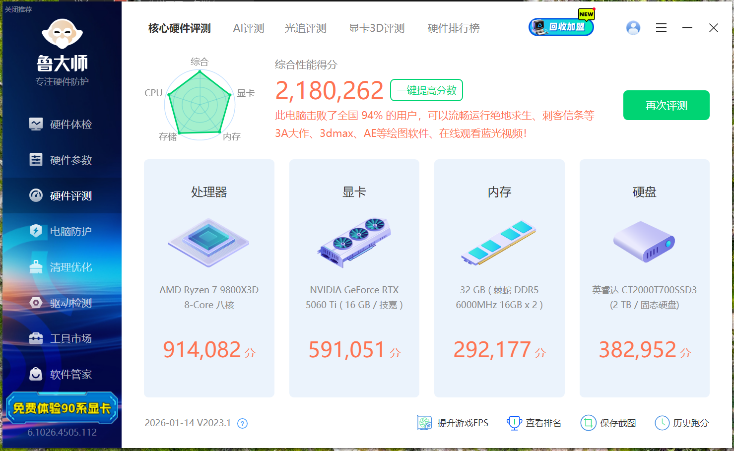Viewport: 734px width, 451px height.
Task: Click the 提升游戏FPS icon
Action: click(424, 423)
